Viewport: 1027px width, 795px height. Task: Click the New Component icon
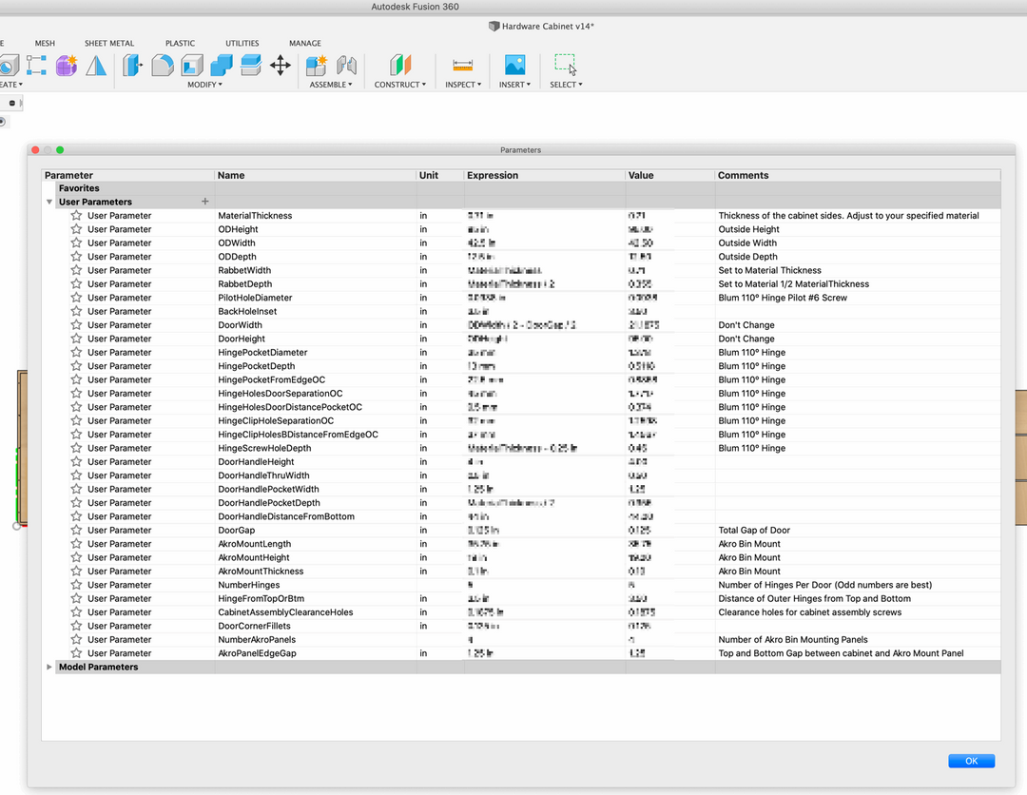(316, 66)
